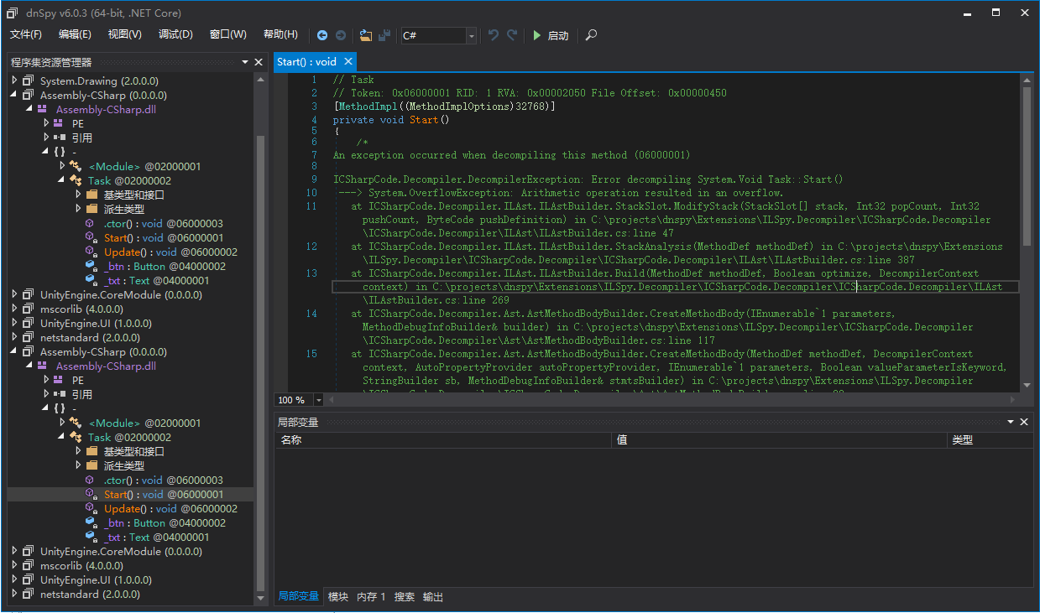
Task: Select first _txt : Text @04000001 field
Action: point(156,281)
